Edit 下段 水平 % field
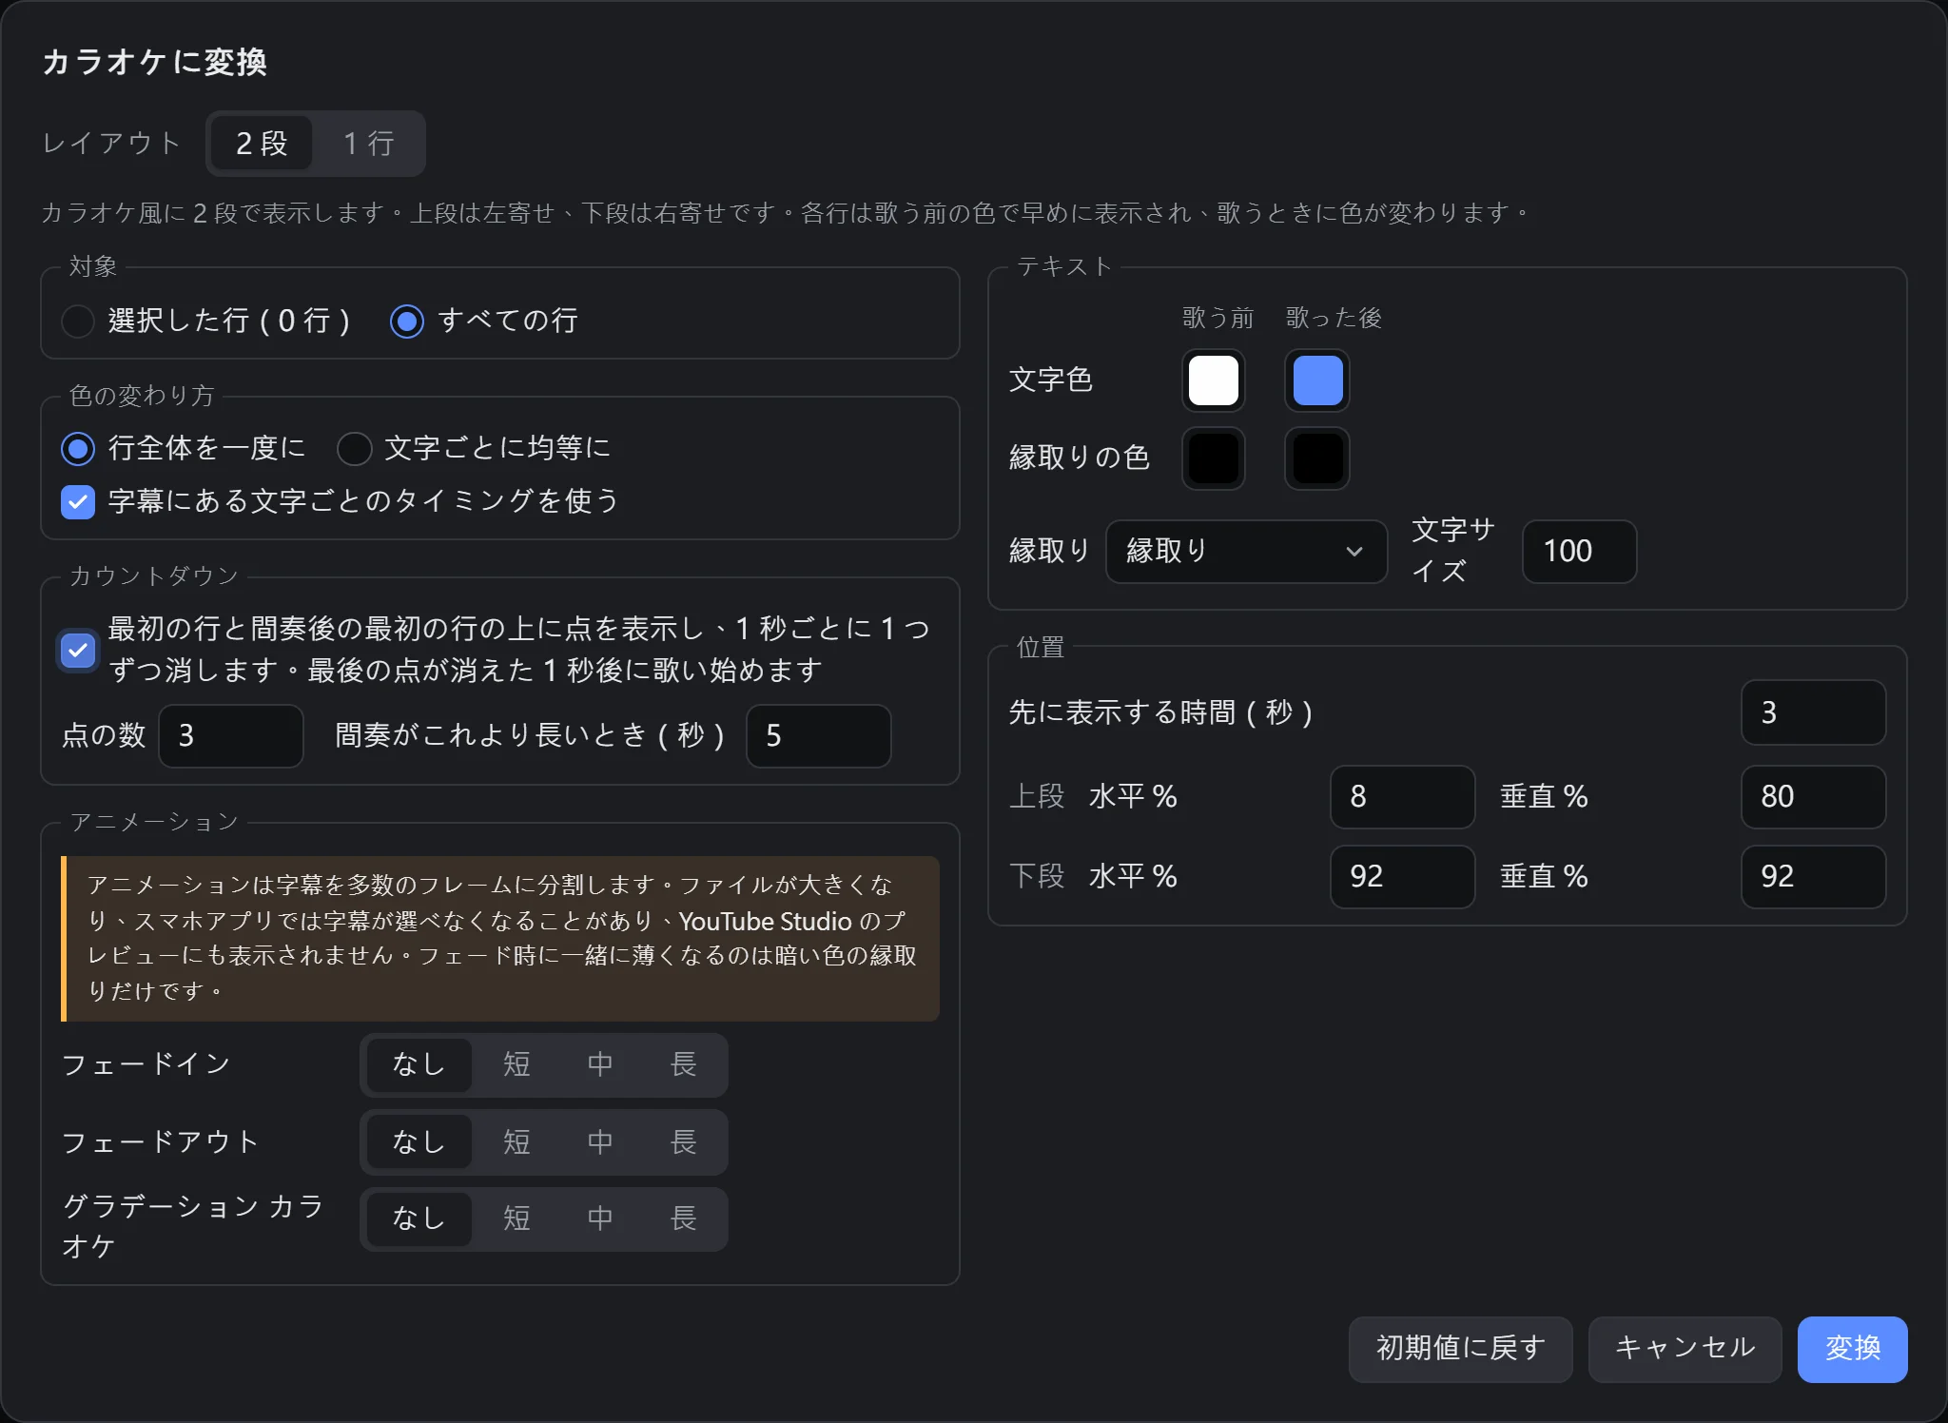This screenshot has width=1948, height=1423. click(1402, 877)
